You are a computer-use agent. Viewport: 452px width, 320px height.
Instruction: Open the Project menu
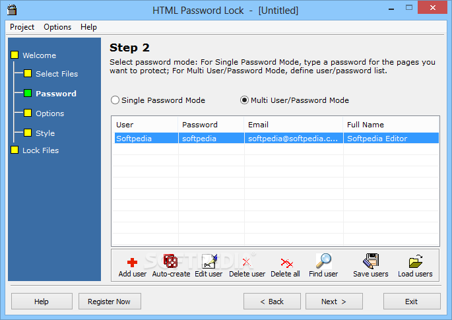22,27
